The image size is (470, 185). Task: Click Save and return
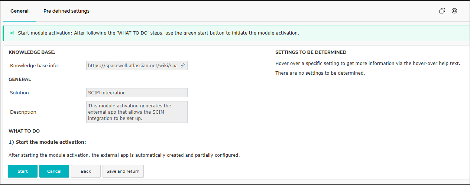point(123,171)
